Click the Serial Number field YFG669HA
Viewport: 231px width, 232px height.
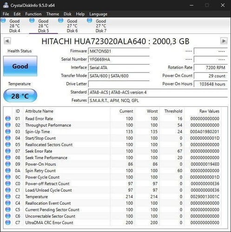pyautogui.click(x=119, y=59)
